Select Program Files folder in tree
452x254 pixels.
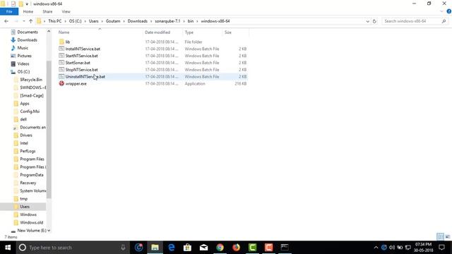(32, 159)
